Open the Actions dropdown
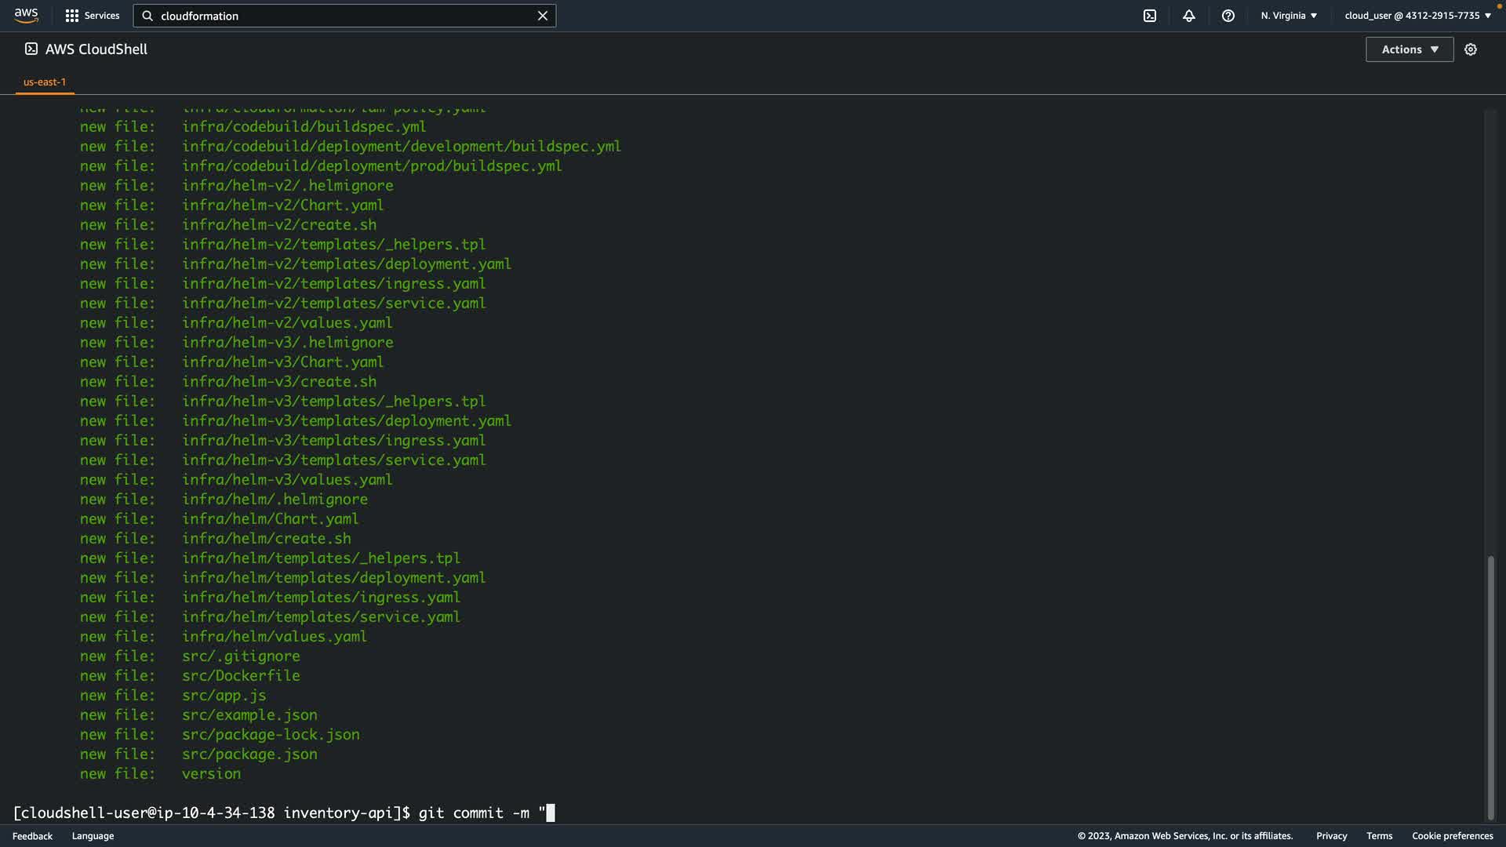1506x847 pixels. tap(1410, 49)
